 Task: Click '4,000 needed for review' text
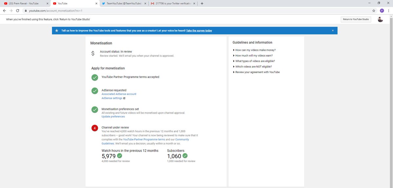(x=116, y=161)
